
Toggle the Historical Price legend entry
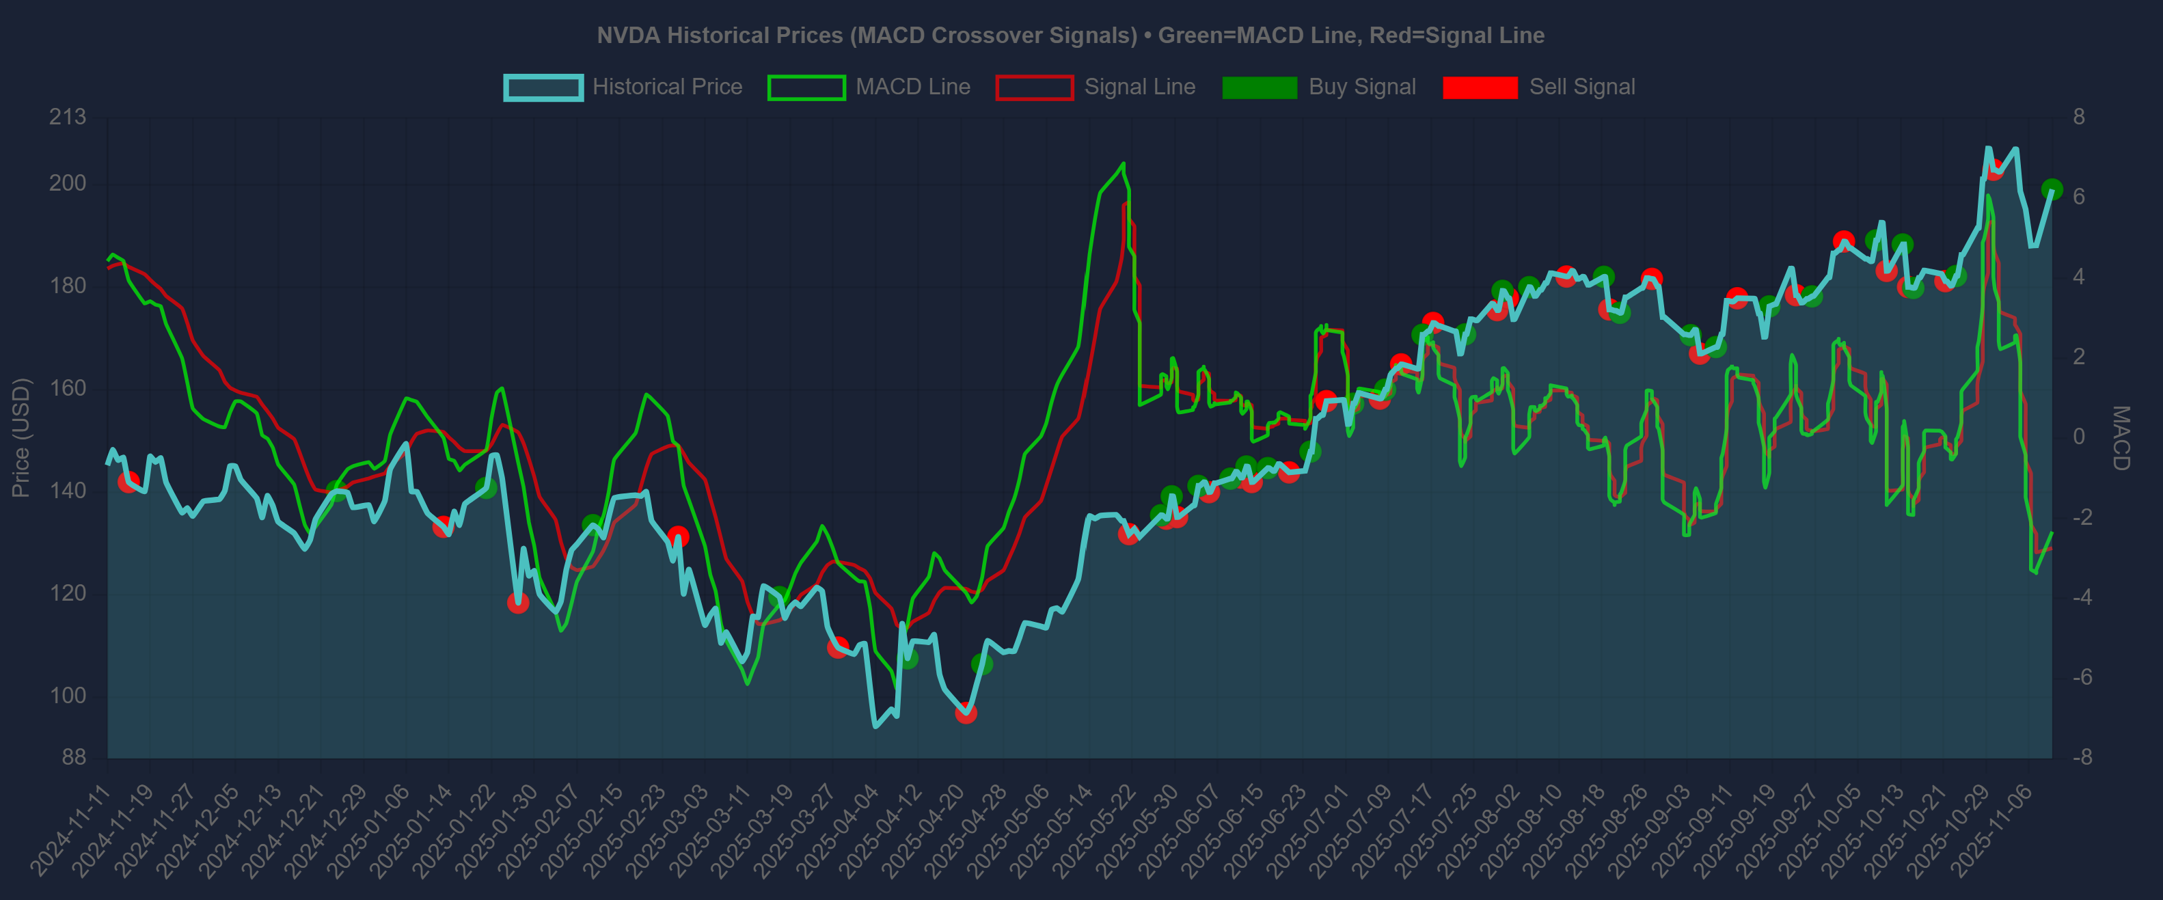click(x=623, y=87)
